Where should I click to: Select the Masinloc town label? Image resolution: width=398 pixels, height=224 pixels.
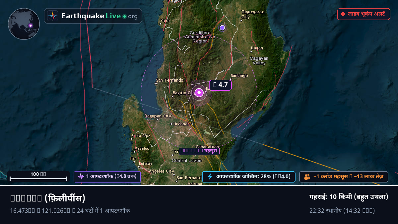click(x=142, y=148)
